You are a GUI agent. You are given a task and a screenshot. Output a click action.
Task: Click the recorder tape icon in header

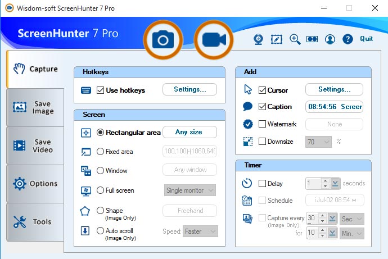(312, 39)
